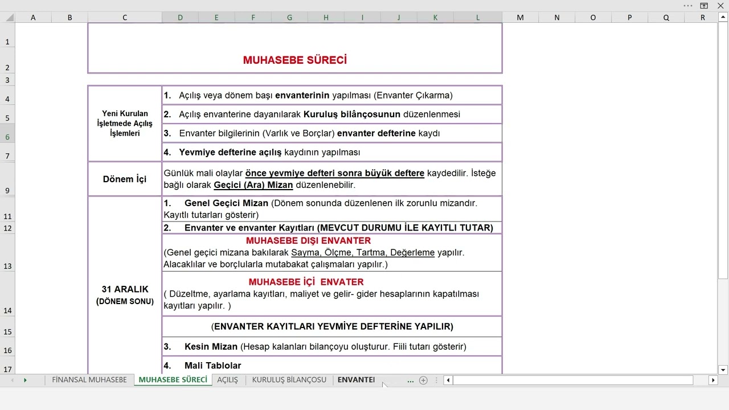This screenshot has width=729, height=410.
Task: Select row 17 header
Action: click(x=7, y=365)
